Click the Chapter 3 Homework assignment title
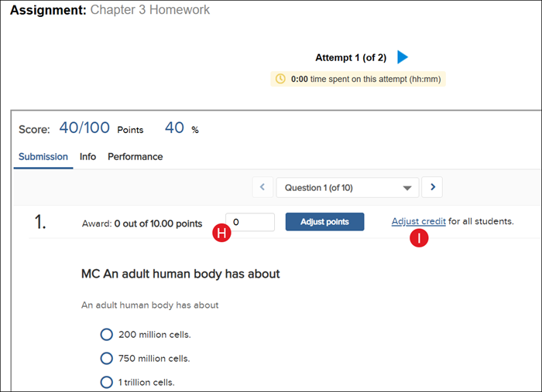Screen dimensions: 542x392 [150, 11]
